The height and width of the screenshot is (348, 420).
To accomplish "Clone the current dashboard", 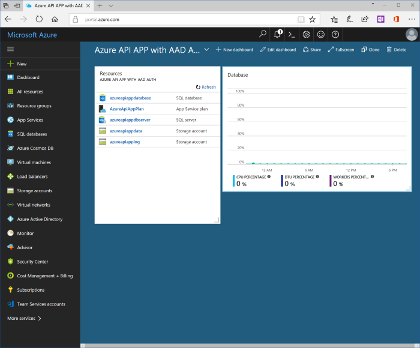I will pyautogui.click(x=370, y=50).
